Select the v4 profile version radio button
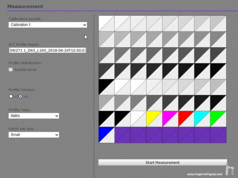238x178 pixels. (20, 96)
